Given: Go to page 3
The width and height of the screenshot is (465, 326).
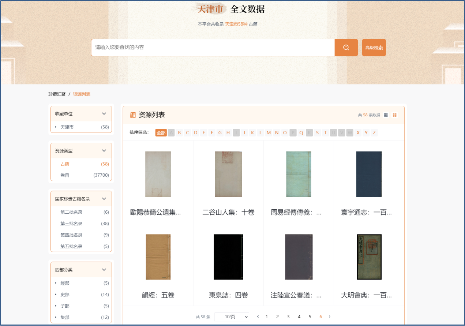Looking at the screenshot, I should tap(288, 316).
